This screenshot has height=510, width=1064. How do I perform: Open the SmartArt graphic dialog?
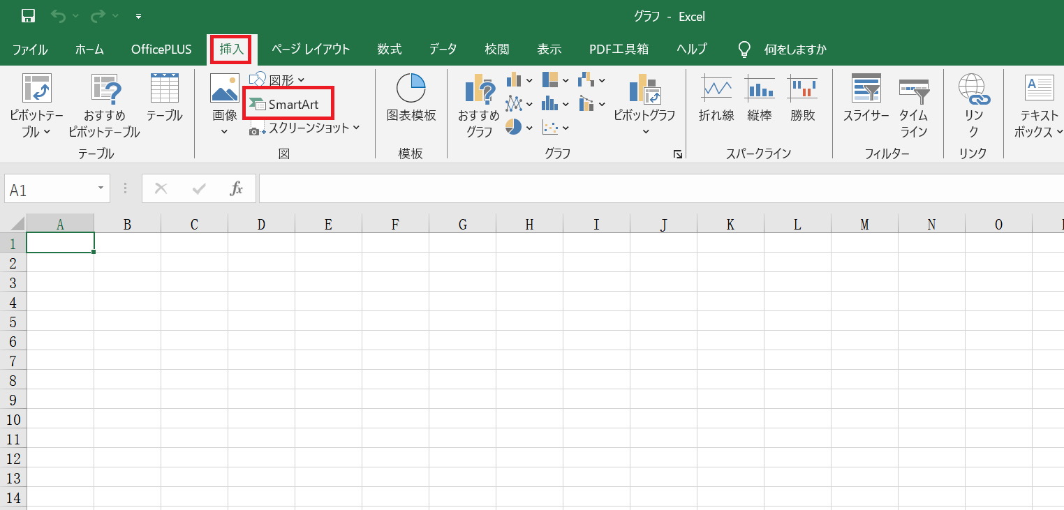click(287, 104)
